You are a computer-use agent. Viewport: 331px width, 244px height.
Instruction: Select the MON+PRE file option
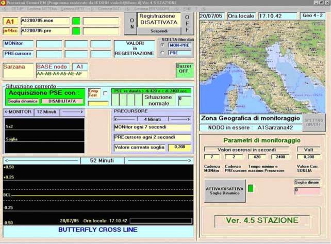pos(163,45)
